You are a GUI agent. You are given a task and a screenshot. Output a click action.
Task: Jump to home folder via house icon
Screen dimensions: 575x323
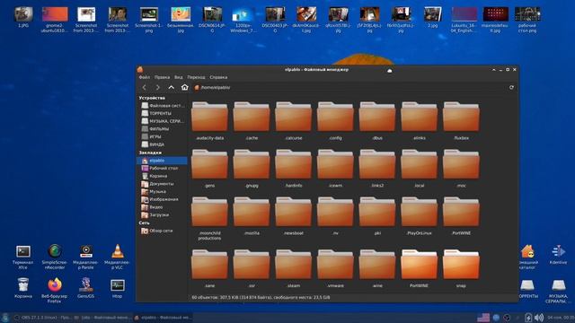184,87
